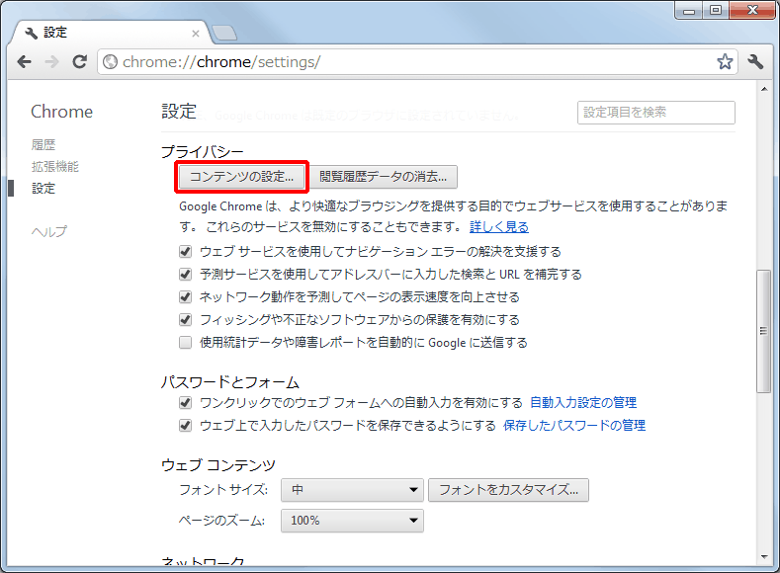Open 履歴 in the sidebar
The height and width of the screenshot is (573, 780).
click(43, 145)
